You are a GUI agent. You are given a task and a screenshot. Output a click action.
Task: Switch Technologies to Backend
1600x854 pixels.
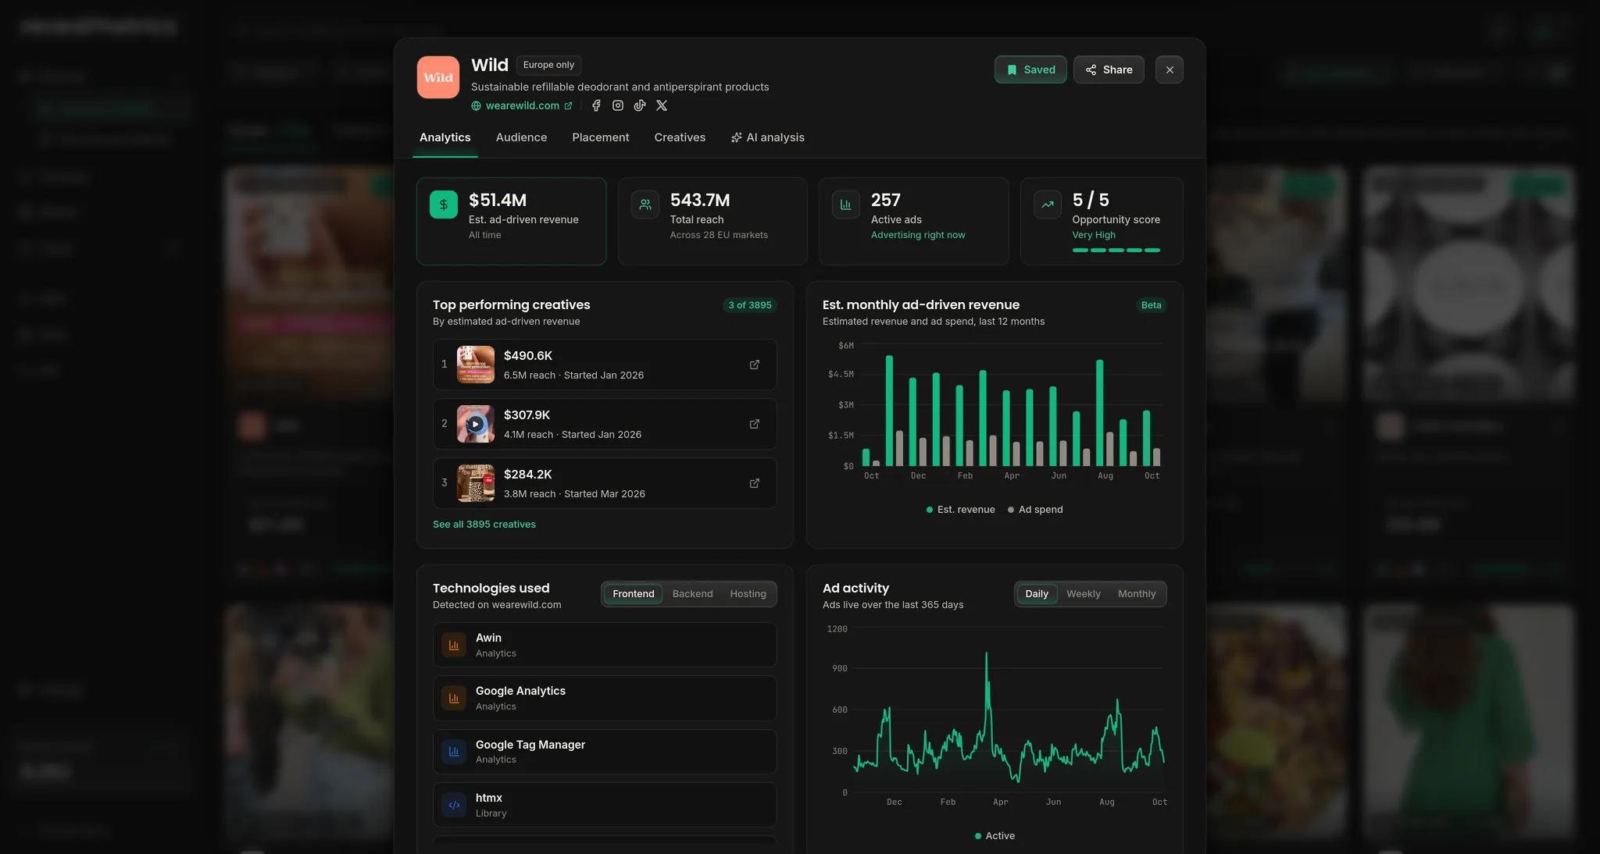(692, 594)
